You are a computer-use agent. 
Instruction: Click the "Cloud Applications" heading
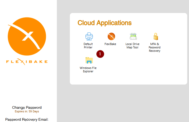click(105, 23)
